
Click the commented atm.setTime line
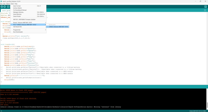pyautogui.click(x=16, y=38)
